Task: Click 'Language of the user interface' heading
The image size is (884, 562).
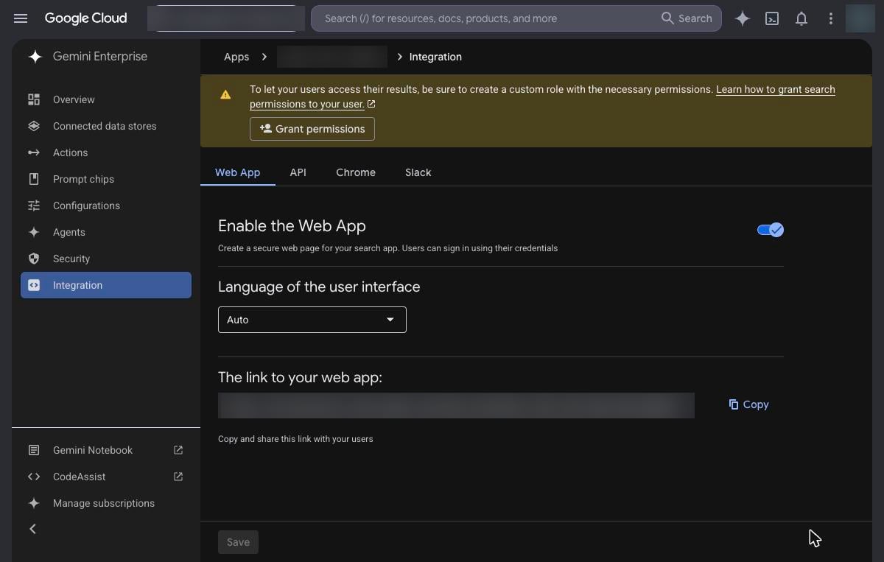Action: pos(319,287)
